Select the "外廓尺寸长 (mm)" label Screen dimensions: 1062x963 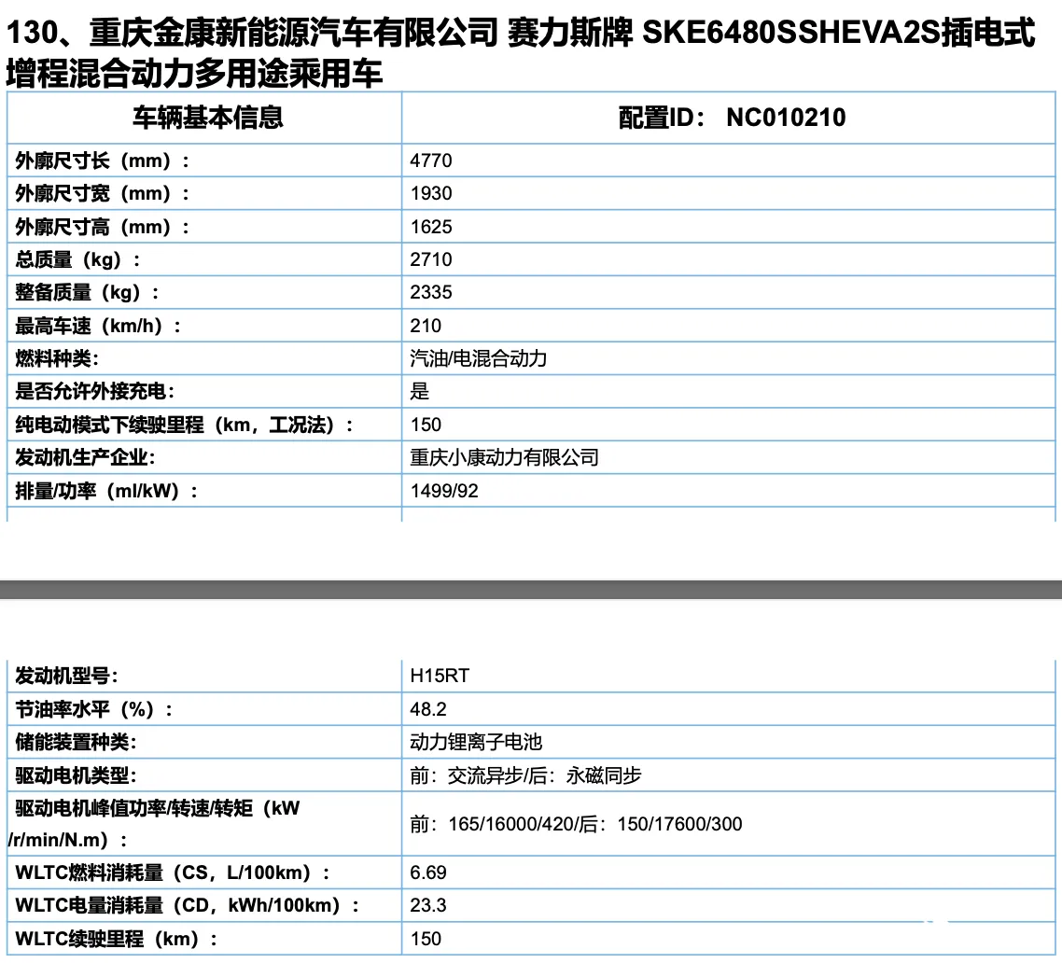tap(103, 160)
